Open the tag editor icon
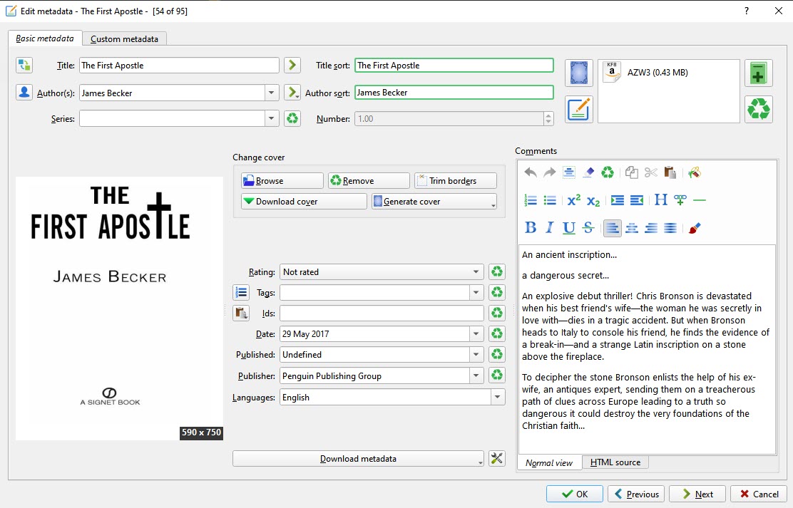 (x=241, y=293)
